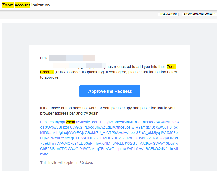Click "If the above button does not work" paragraph
The width and height of the screenshot is (217, 171).
(x=108, y=111)
